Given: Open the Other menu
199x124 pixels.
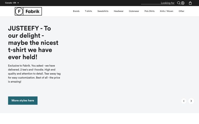Looking at the screenshot, I should [181, 11].
